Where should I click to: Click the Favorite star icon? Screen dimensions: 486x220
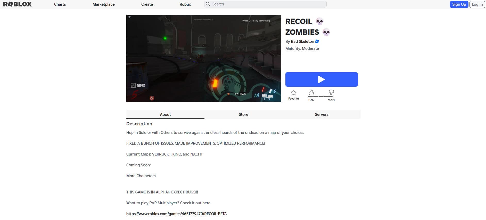[x=293, y=93]
